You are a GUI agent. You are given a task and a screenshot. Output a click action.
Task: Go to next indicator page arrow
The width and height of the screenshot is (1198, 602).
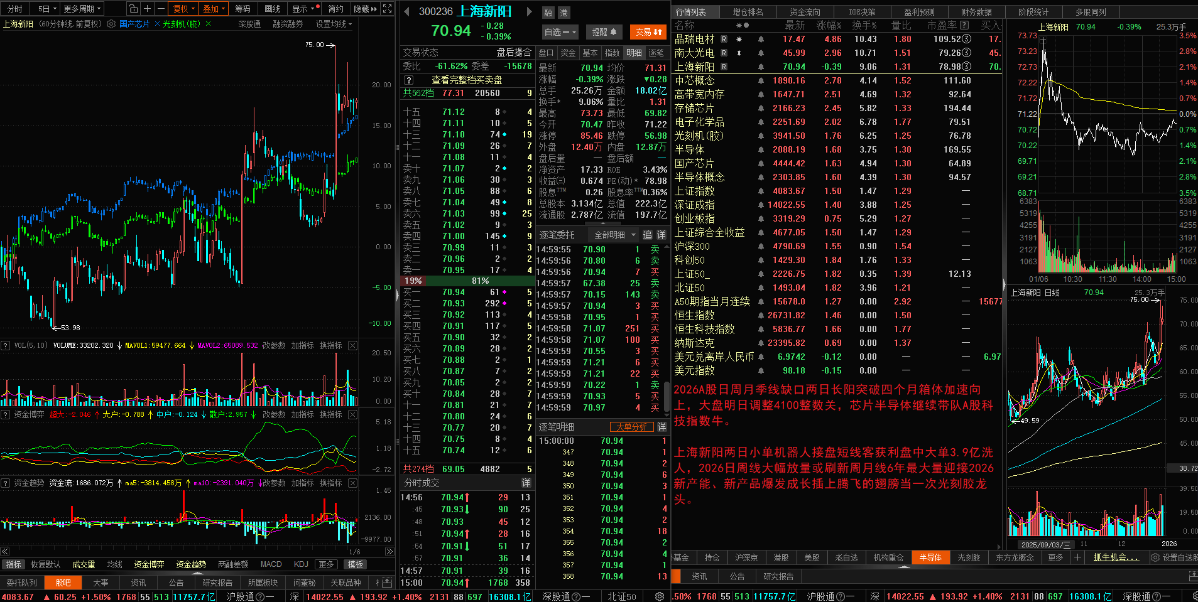(x=389, y=552)
